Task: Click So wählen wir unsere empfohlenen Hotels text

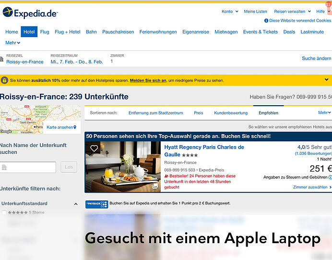Action: 290,127
